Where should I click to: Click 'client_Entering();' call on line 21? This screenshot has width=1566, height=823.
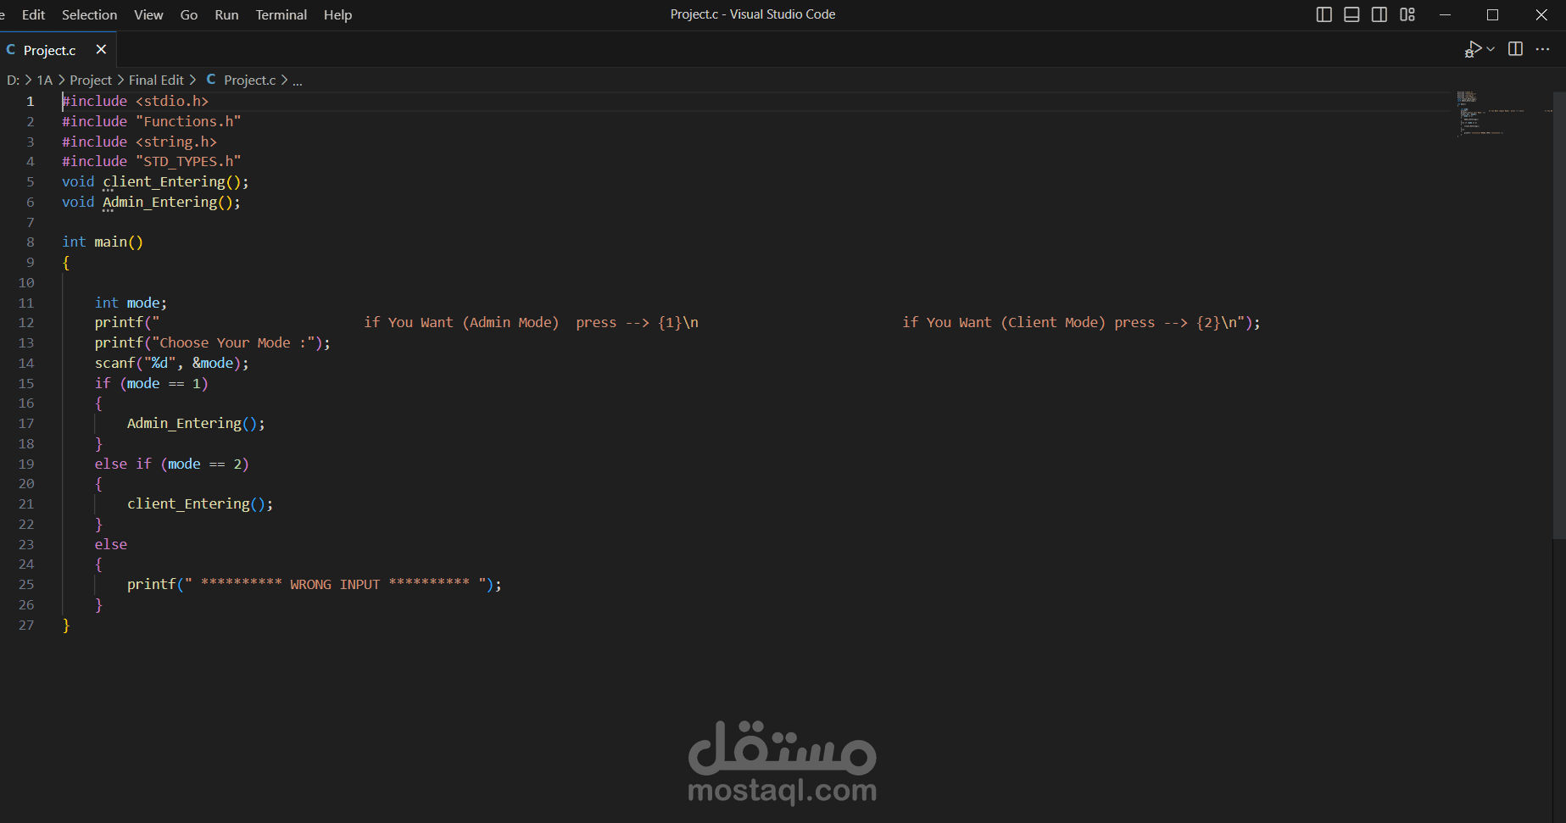[200, 503]
